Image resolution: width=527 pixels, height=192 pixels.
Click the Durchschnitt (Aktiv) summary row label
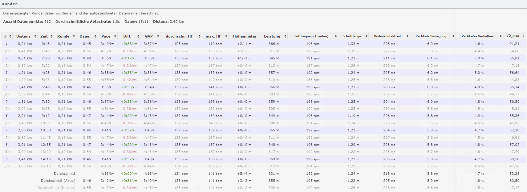(x=58, y=181)
